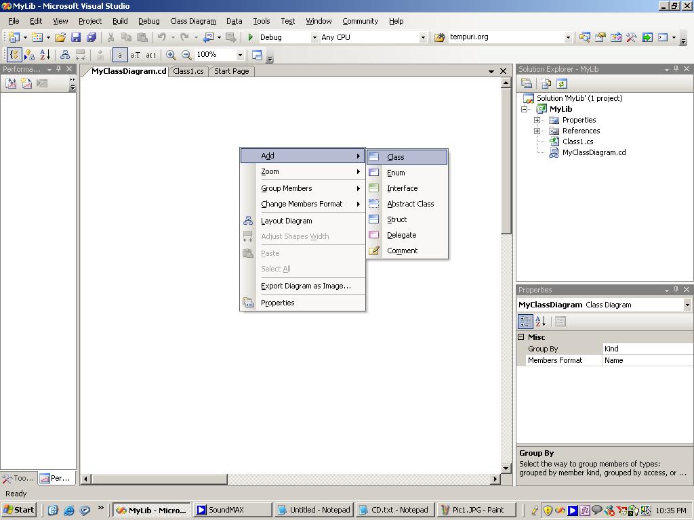Image resolution: width=694 pixels, height=520 pixels.
Task: Select Abstract Class in Add submenu
Action: pyautogui.click(x=407, y=204)
